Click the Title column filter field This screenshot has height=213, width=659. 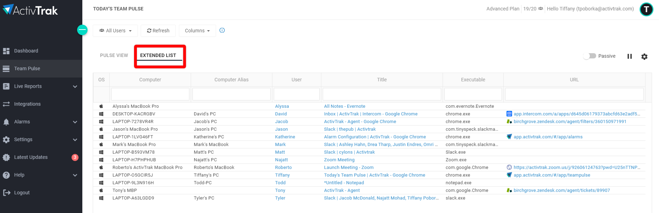[x=382, y=94]
